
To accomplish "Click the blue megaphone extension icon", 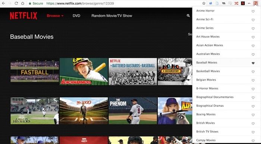I will (211, 3).
